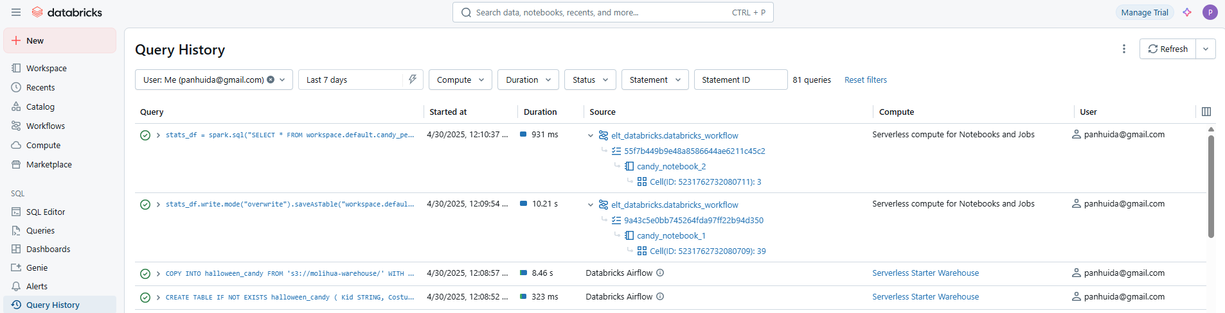
Task: Open the Statement filter dropdown
Action: [x=656, y=80]
